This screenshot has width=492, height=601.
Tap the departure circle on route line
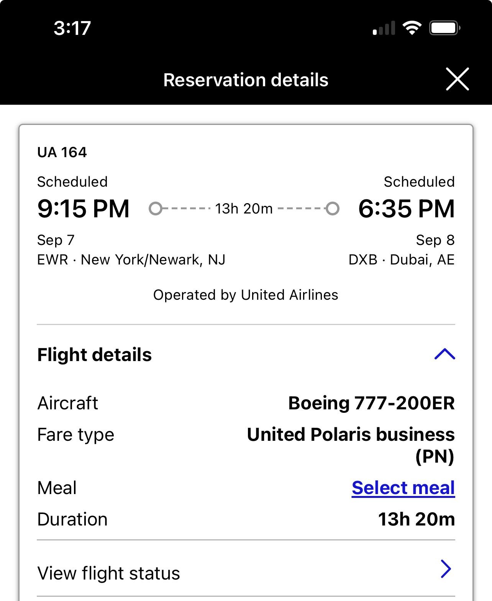coord(155,209)
